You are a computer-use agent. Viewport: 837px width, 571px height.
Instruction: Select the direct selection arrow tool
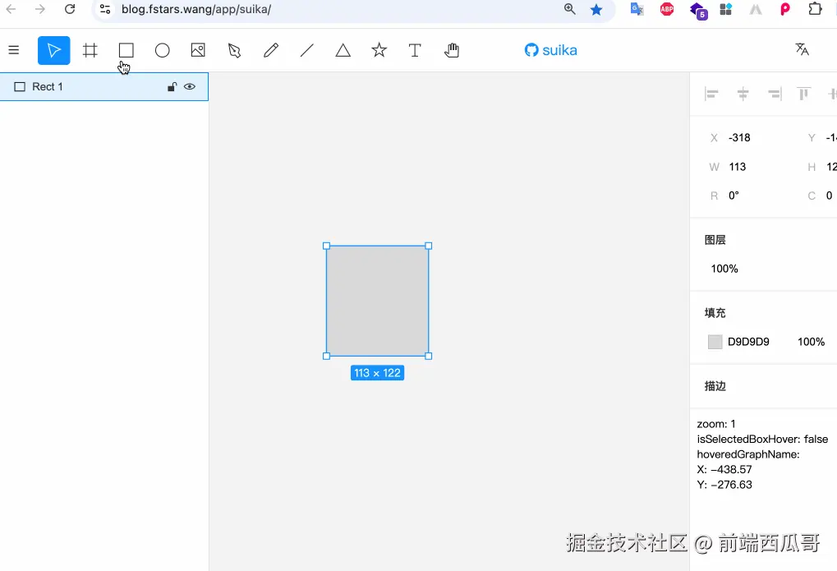tap(234, 50)
